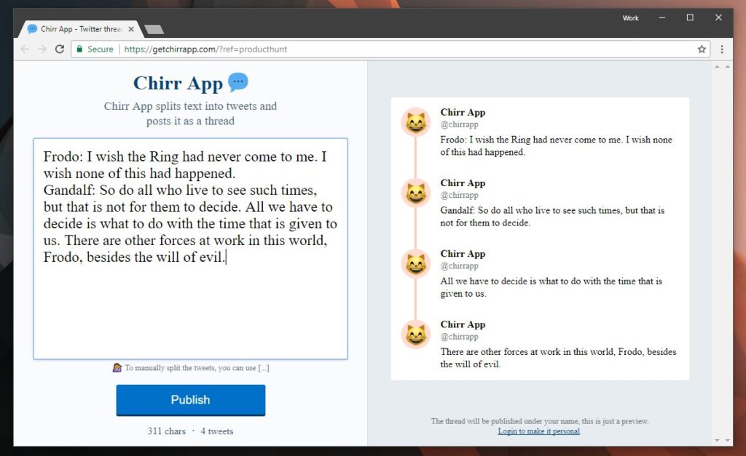Screen dimensions: 746x456
Task: Click the browser forward arrow
Action: [x=42, y=49]
